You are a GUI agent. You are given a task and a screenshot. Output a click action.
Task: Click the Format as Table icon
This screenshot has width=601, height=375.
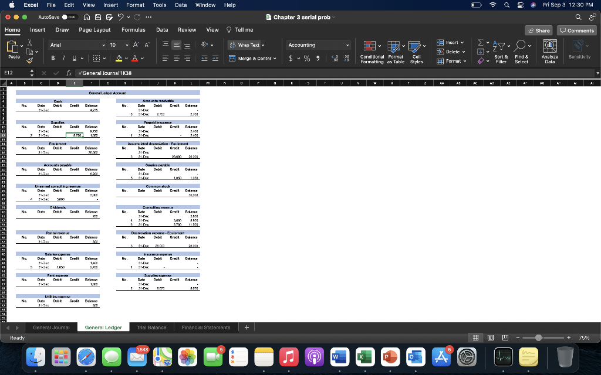click(393, 50)
